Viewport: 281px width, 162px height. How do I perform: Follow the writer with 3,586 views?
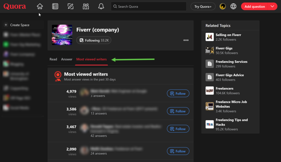[178, 111]
